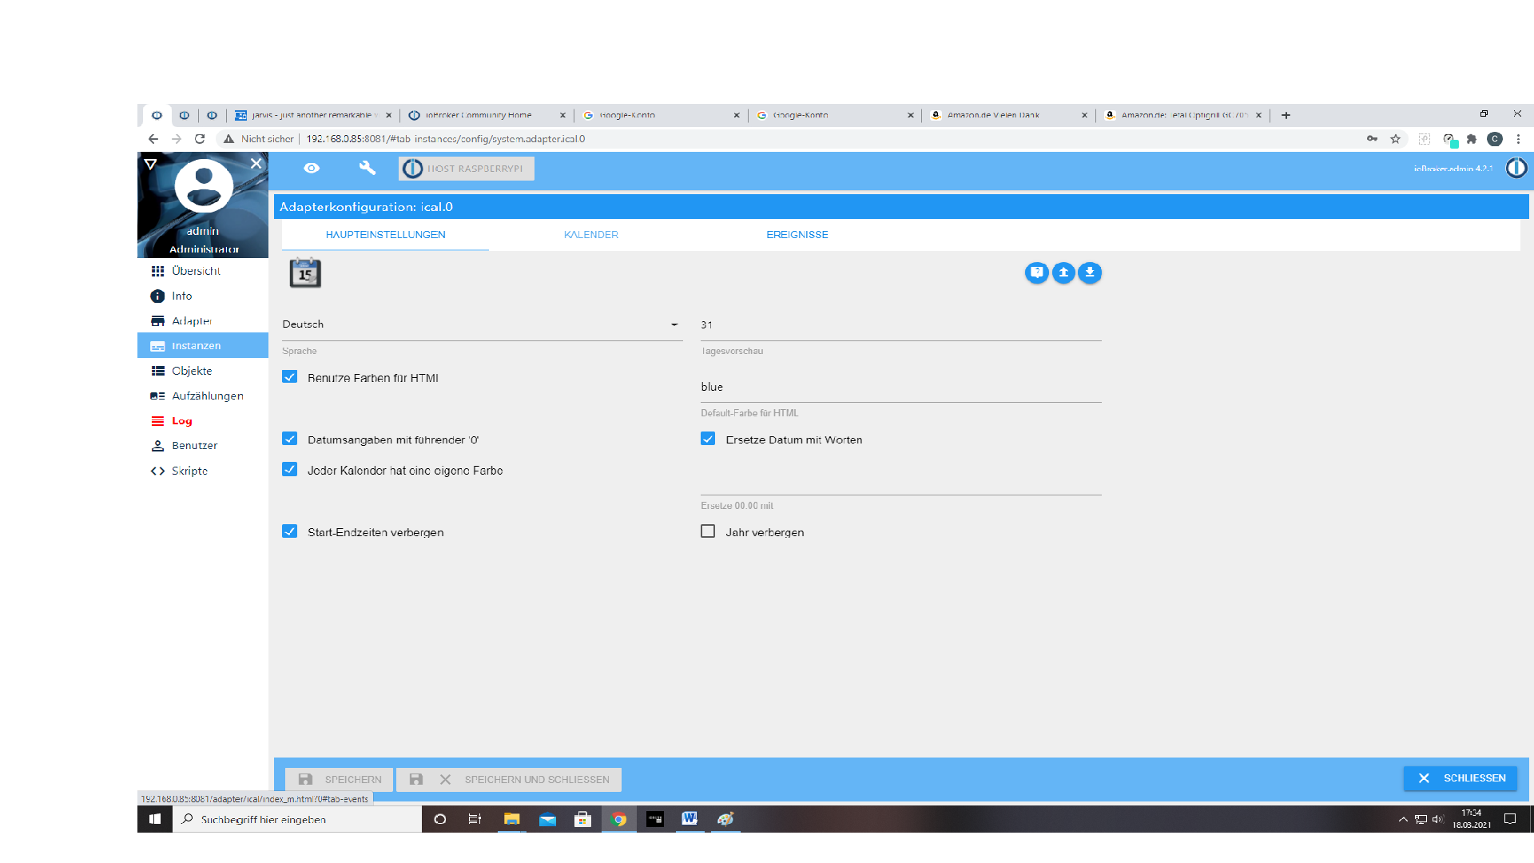This screenshot has height=863, width=1534.
Task: Toggle Ersetze Datum mit Worten
Action: coord(708,439)
